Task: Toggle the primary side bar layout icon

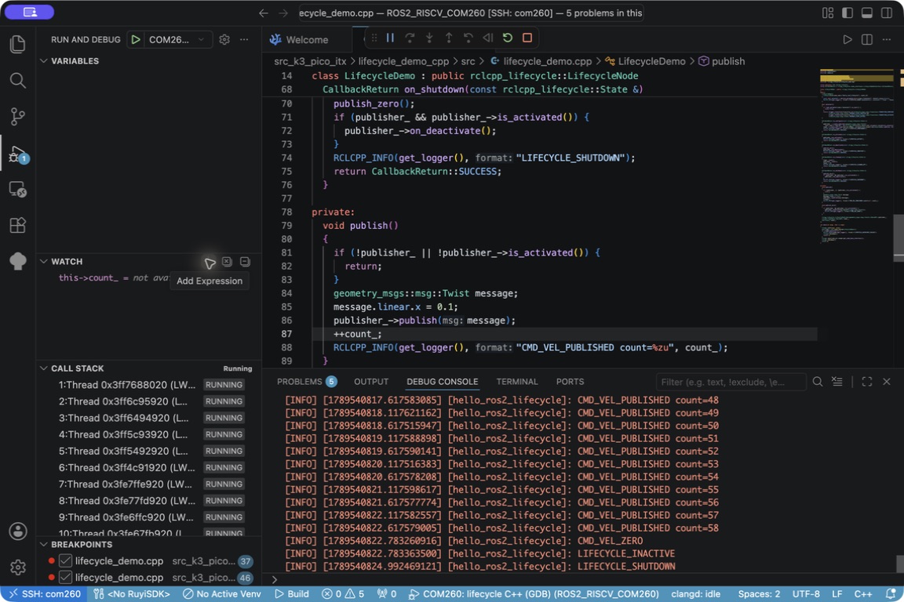Action: point(847,13)
